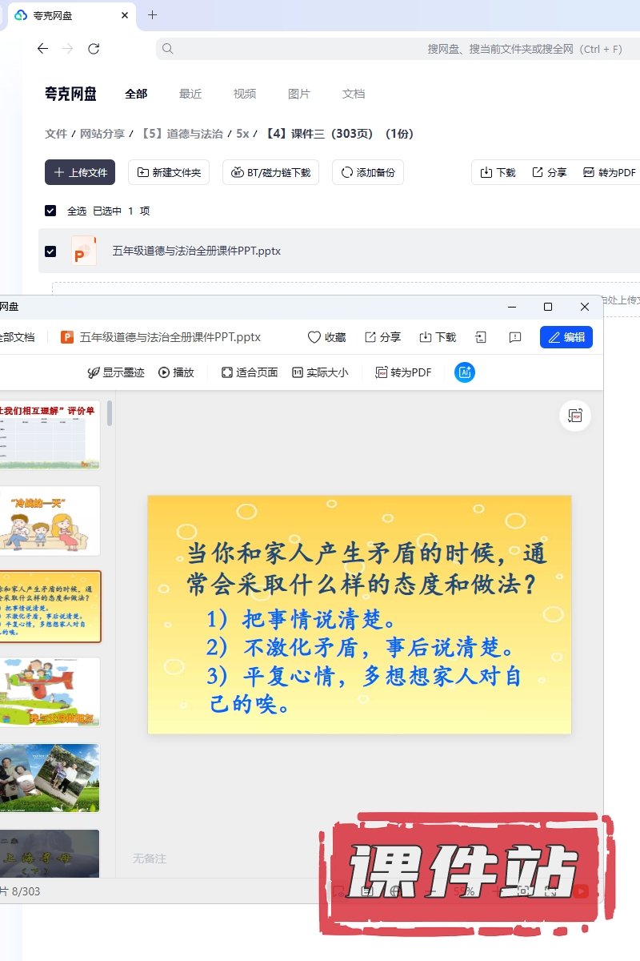Click 适合页面 fit-to-page button

pyautogui.click(x=249, y=372)
